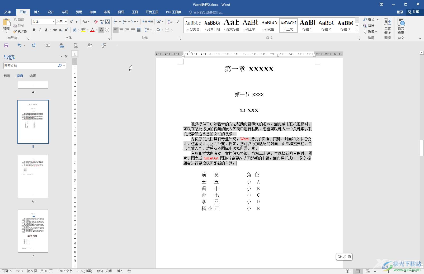424x274 pixels.
Task: Click the Undo arrow icon
Action: 20,45
